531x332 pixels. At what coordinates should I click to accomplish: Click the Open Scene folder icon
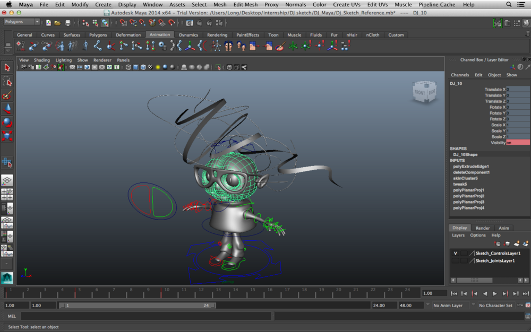[57, 23]
